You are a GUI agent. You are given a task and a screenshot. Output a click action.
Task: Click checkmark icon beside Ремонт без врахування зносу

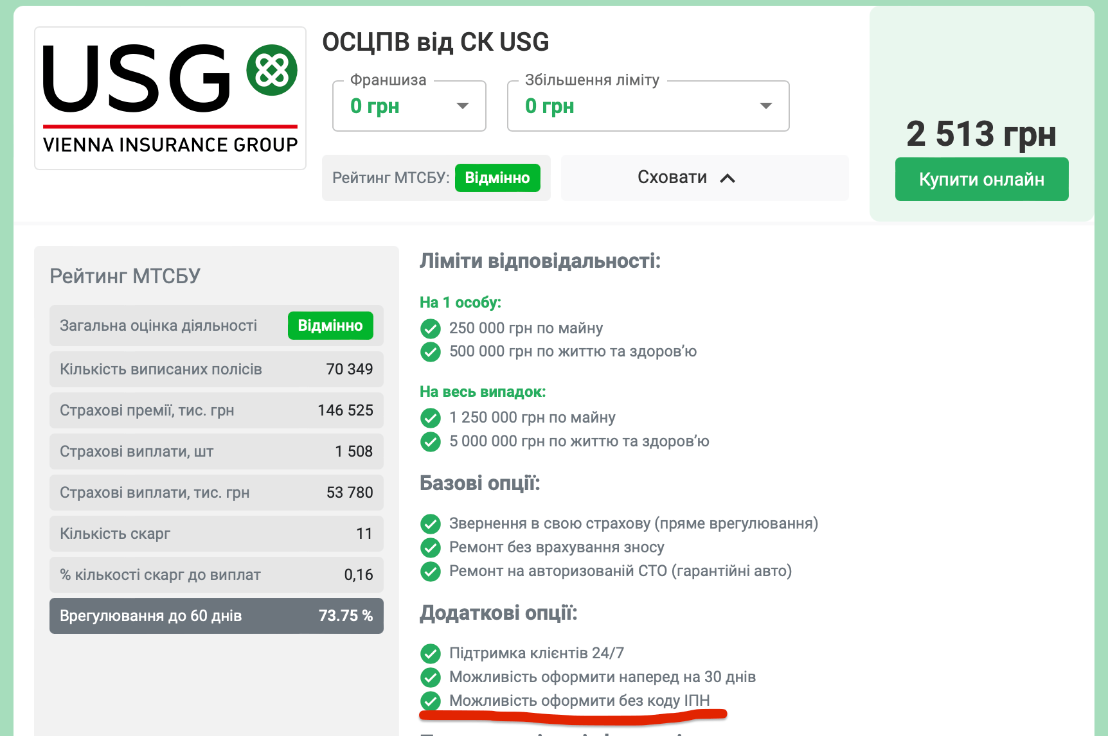tap(431, 548)
